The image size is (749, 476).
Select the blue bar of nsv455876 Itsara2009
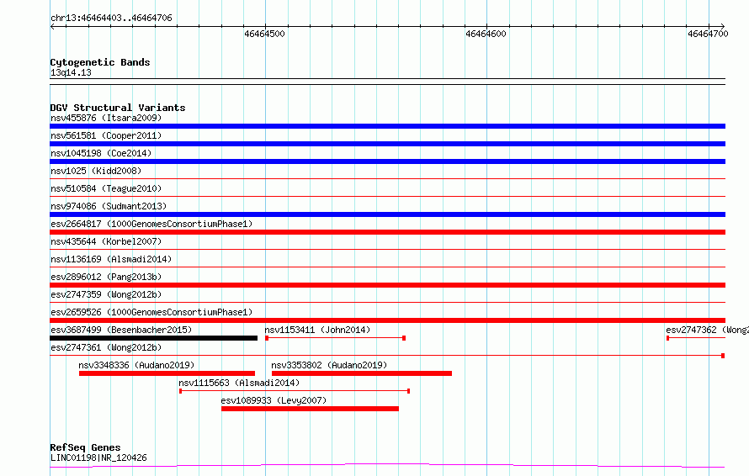tap(387, 126)
